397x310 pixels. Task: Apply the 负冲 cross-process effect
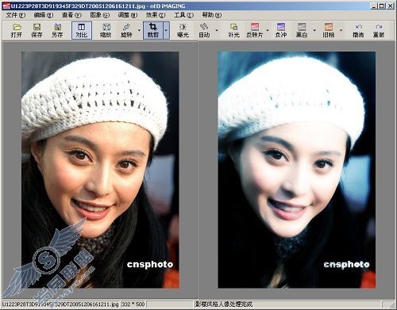tap(281, 30)
